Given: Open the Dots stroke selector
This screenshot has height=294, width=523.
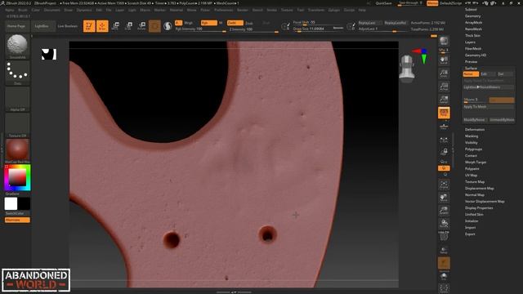Looking at the screenshot, I should coord(17,73).
